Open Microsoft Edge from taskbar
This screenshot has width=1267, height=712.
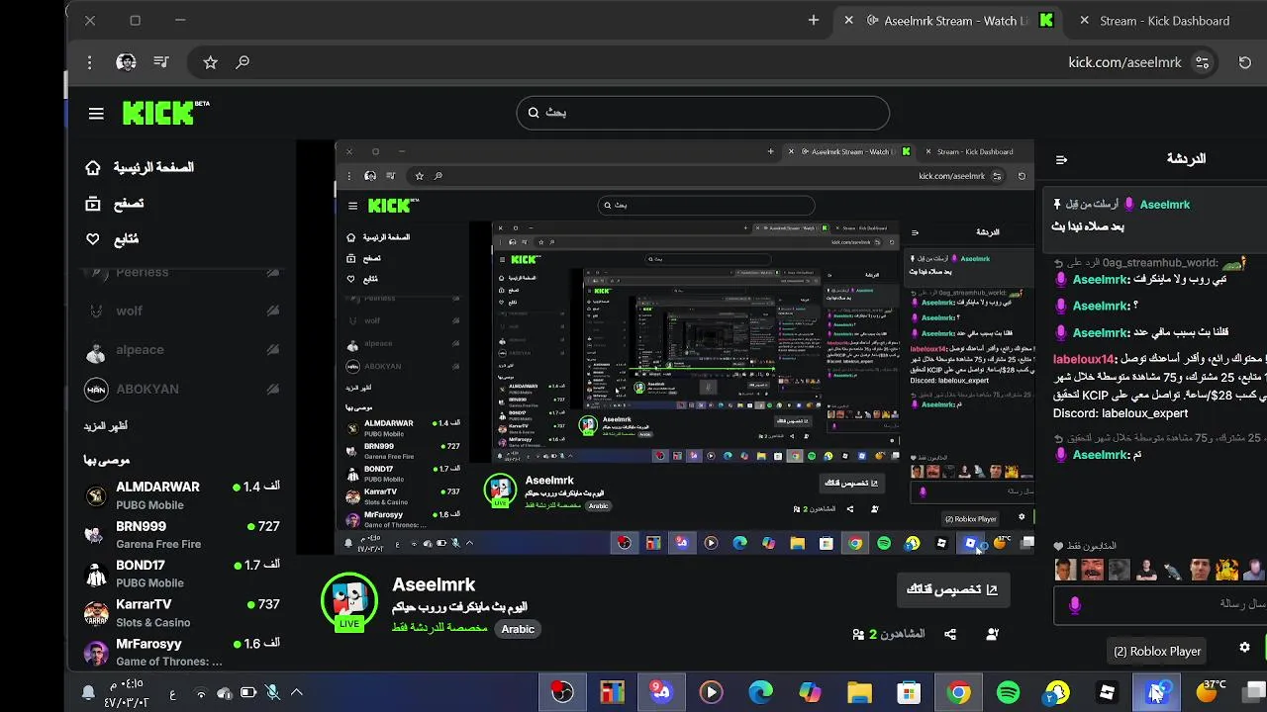coord(760,692)
